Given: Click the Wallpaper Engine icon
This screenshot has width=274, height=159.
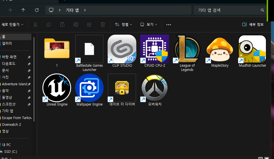Looking at the screenshot, I should point(89,88).
